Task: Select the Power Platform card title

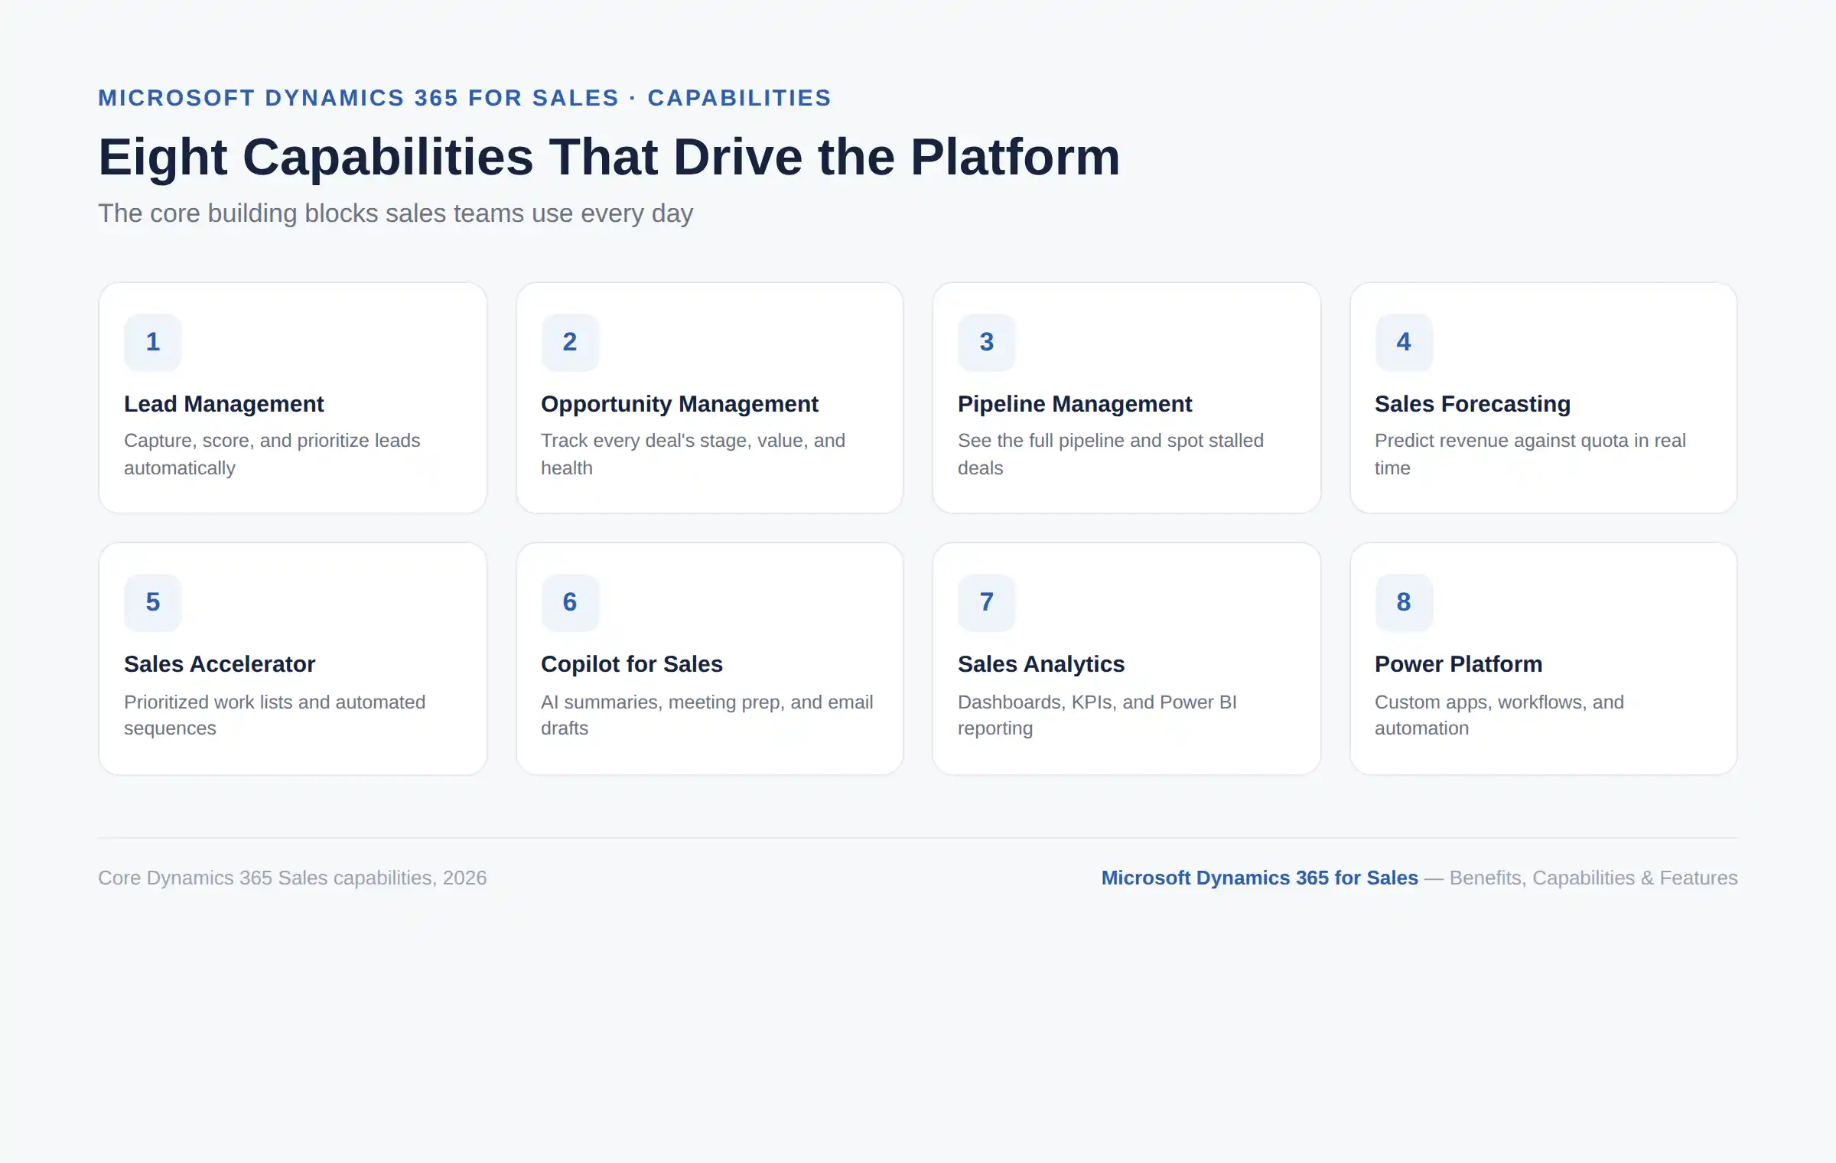Action: click(1458, 664)
